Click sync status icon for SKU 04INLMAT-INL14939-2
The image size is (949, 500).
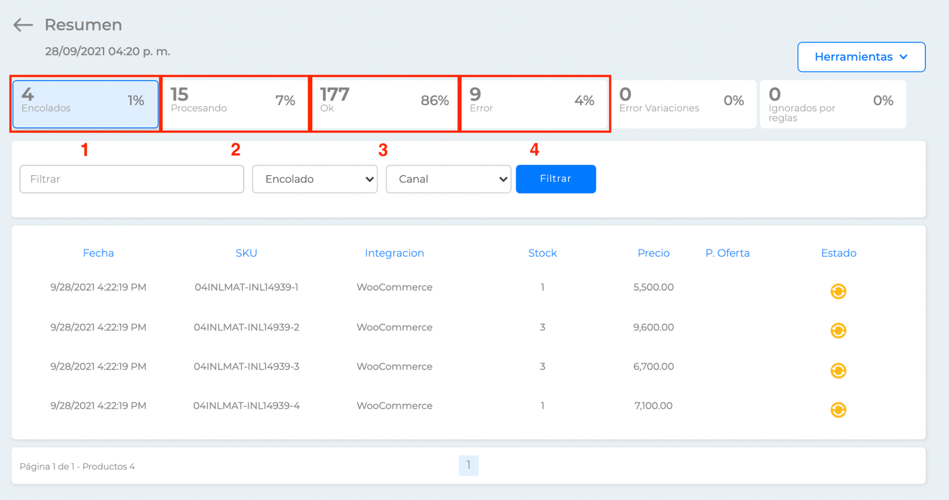pos(838,330)
